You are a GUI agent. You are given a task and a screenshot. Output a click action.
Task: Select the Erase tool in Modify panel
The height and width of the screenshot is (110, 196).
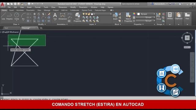pyautogui.click(x=49, y=14)
